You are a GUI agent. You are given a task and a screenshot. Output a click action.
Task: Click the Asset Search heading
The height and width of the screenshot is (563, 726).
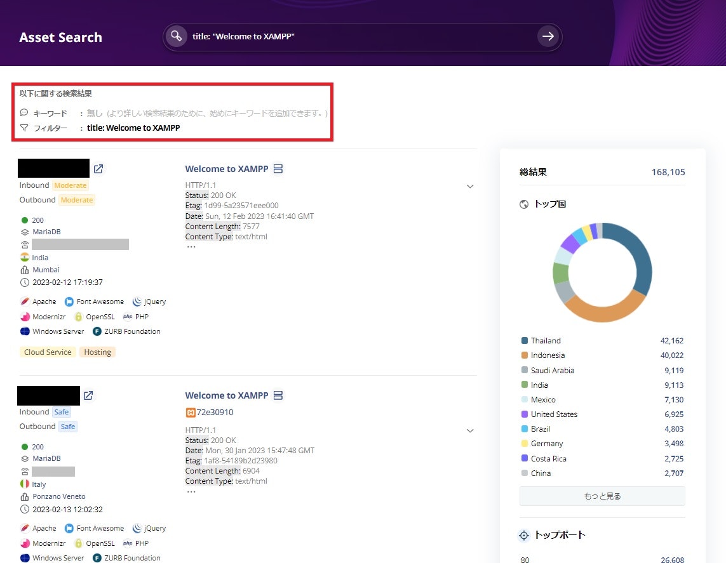pyautogui.click(x=60, y=37)
